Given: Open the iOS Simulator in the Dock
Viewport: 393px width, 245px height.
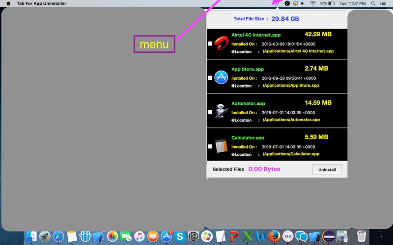Looking at the screenshot, I should click(x=315, y=236).
